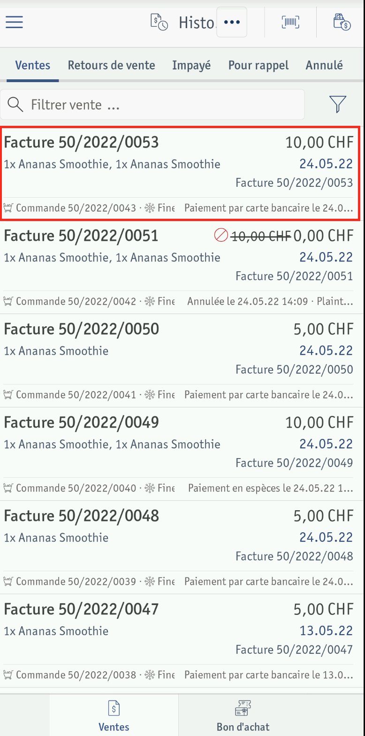Open Facture 50/2022/0053 entry
Screen dimensions: 365x736
point(181,173)
